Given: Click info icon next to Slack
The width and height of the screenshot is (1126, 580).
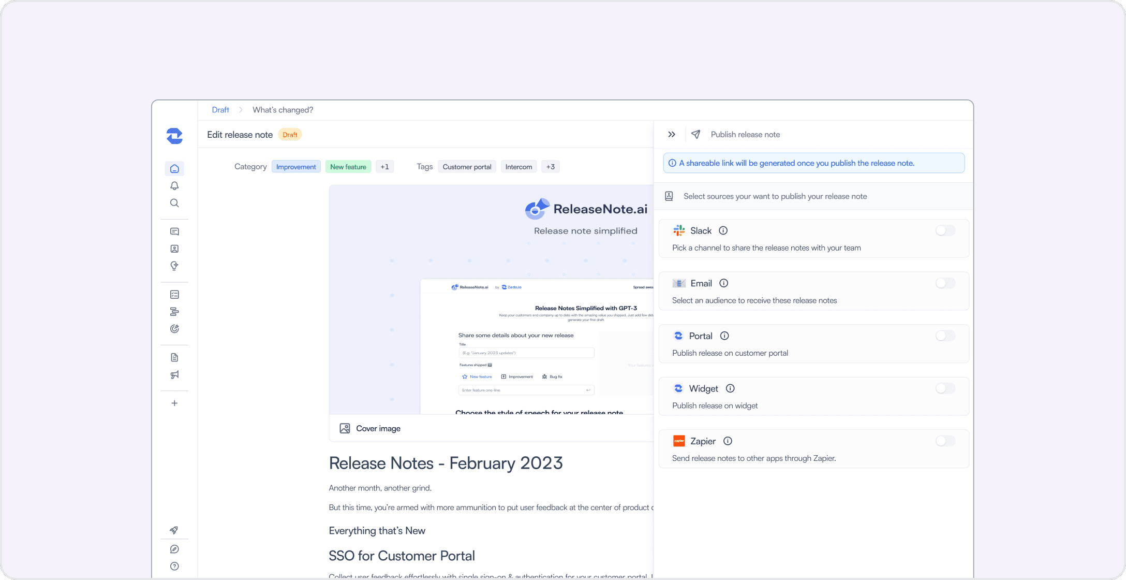Looking at the screenshot, I should [723, 230].
